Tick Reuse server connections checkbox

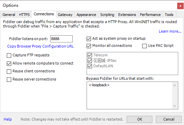click(9, 79)
